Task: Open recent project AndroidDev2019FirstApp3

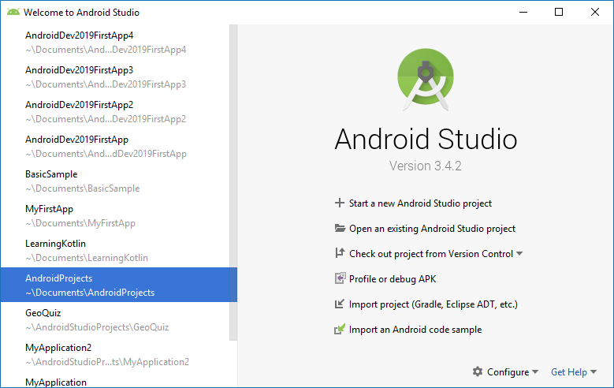Action: point(119,76)
